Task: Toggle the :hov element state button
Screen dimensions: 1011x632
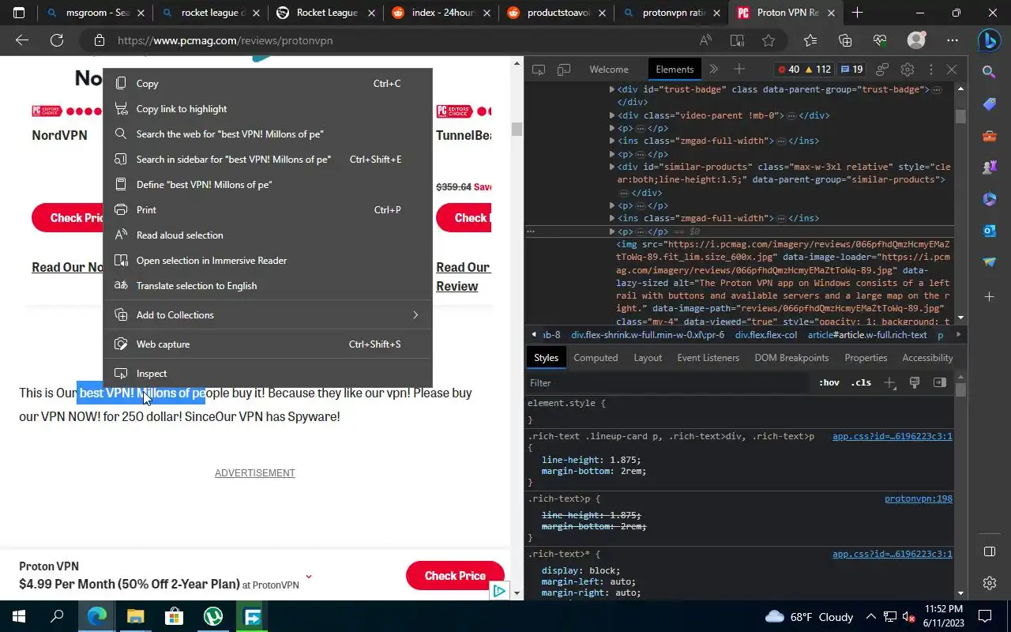Action: pos(829,382)
